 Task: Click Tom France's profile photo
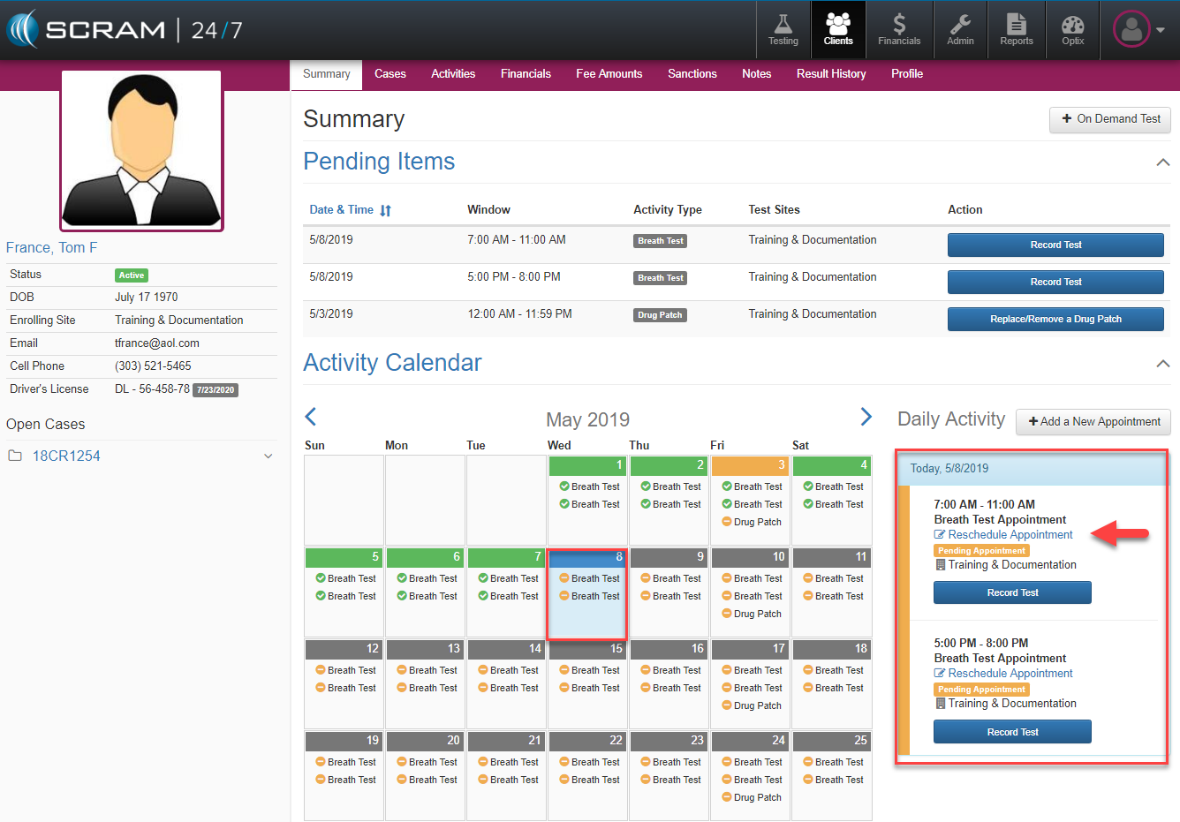click(x=141, y=151)
